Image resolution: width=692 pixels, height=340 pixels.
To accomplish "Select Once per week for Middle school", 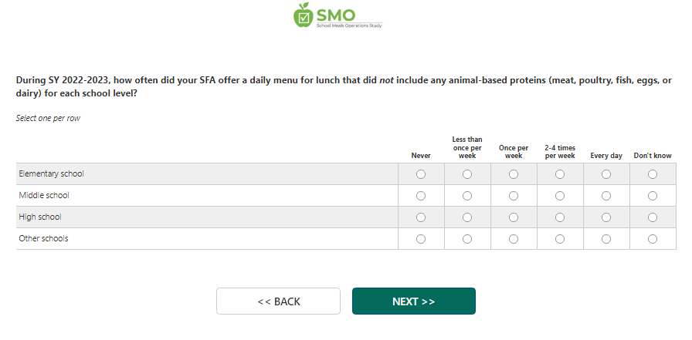I will [x=514, y=196].
